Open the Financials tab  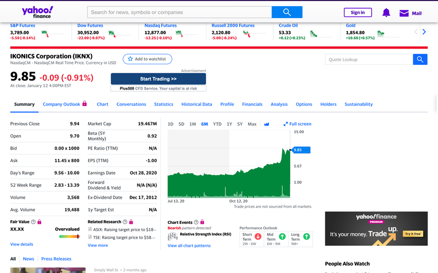pyautogui.click(x=252, y=104)
